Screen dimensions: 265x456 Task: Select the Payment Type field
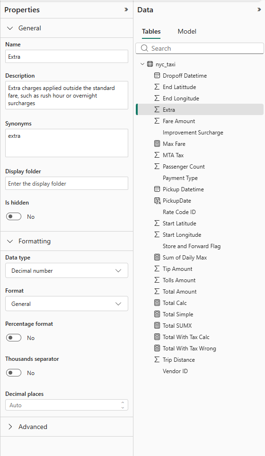click(x=180, y=178)
